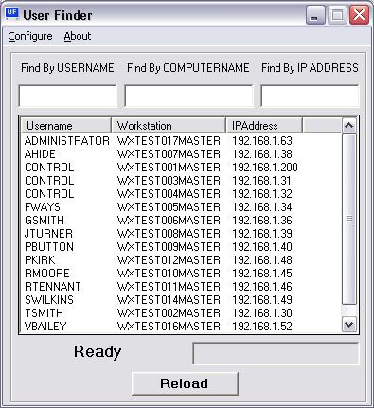Click IP address 192.168.1.49
This screenshot has width=374, height=408.
click(262, 300)
